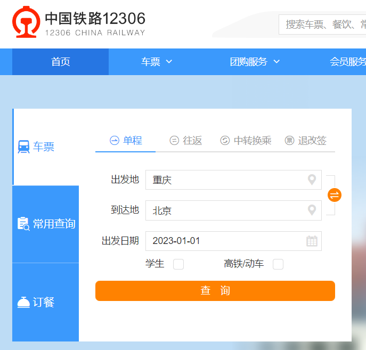Open the 订餐 meal bell icon
This screenshot has width=366, height=350.
(x=24, y=303)
